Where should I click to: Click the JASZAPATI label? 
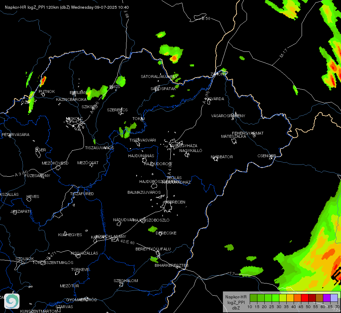(x=21, y=211)
